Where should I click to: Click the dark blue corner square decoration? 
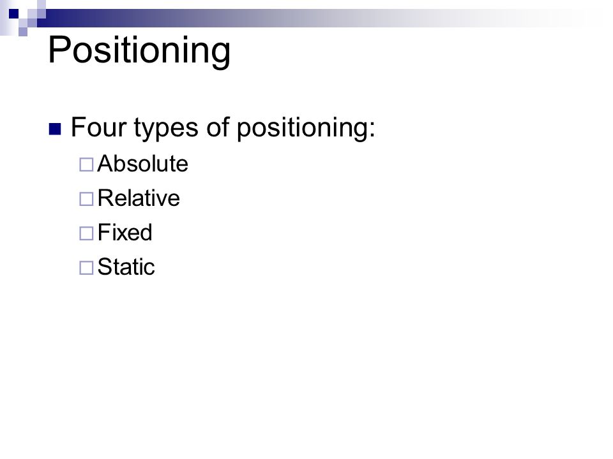click(13, 13)
